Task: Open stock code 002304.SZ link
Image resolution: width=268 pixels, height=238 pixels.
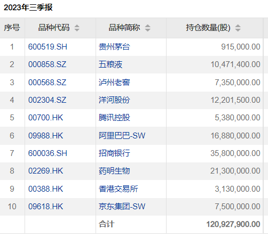Action: click(x=47, y=100)
